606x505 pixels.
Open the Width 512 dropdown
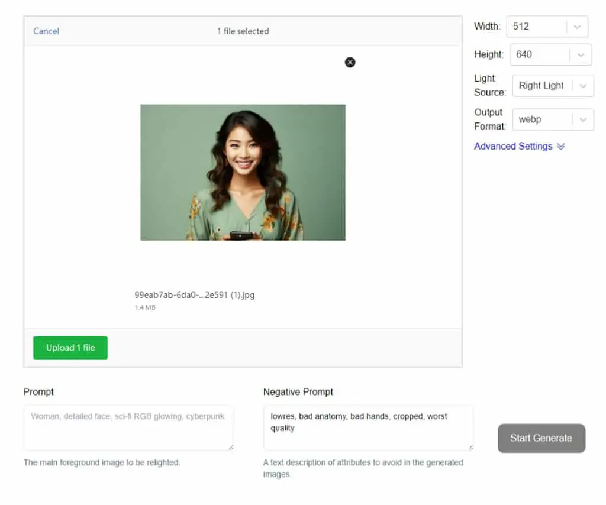547,27
